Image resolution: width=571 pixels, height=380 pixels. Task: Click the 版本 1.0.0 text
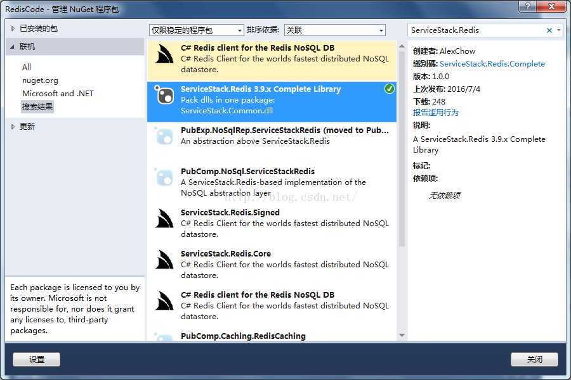431,77
